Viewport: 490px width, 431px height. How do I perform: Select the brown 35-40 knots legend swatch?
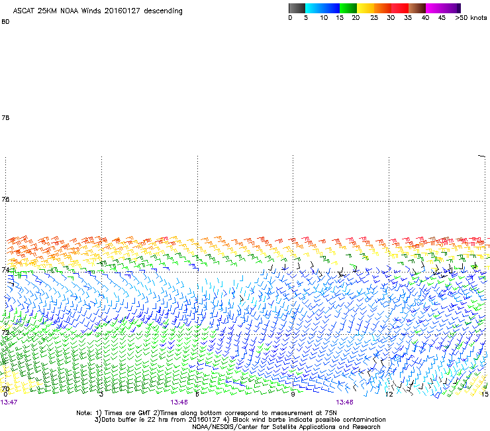417,8
